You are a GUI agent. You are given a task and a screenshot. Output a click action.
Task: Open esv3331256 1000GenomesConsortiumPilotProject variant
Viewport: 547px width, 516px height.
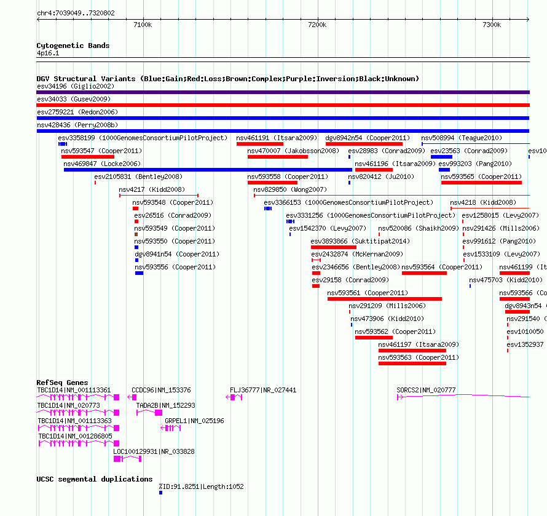pyautogui.click(x=290, y=221)
